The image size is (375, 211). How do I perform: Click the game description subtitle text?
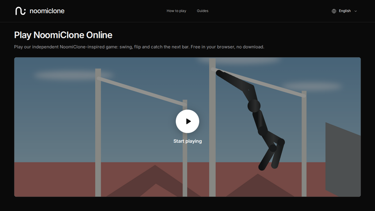click(139, 47)
